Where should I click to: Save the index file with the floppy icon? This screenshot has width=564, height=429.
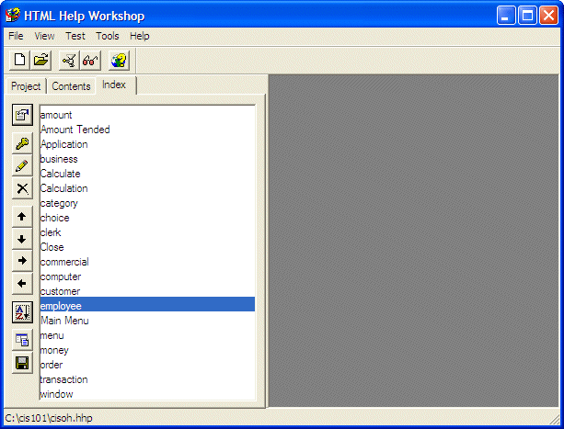click(22, 363)
